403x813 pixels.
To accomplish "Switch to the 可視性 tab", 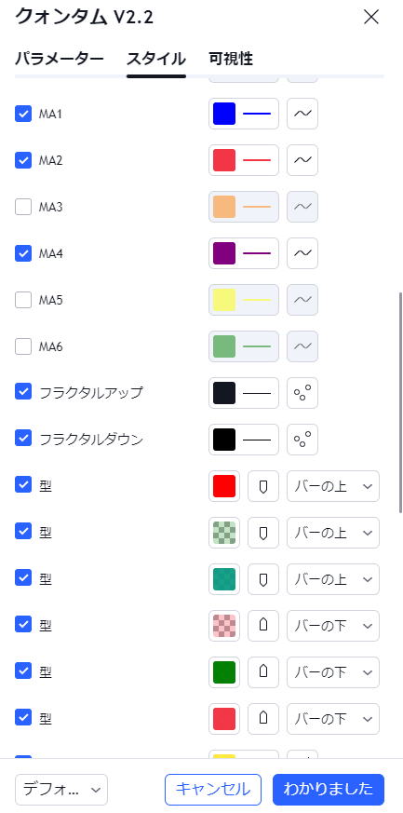I will pos(231,59).
